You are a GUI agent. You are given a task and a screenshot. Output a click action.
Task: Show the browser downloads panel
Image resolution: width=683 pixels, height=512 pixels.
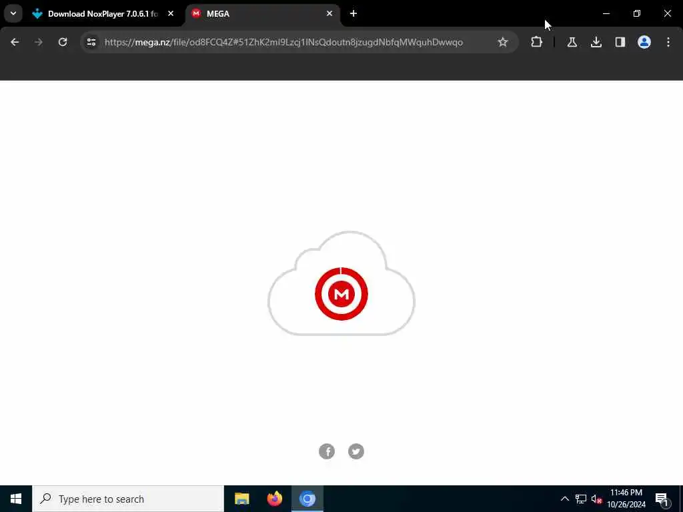(596, 42)
